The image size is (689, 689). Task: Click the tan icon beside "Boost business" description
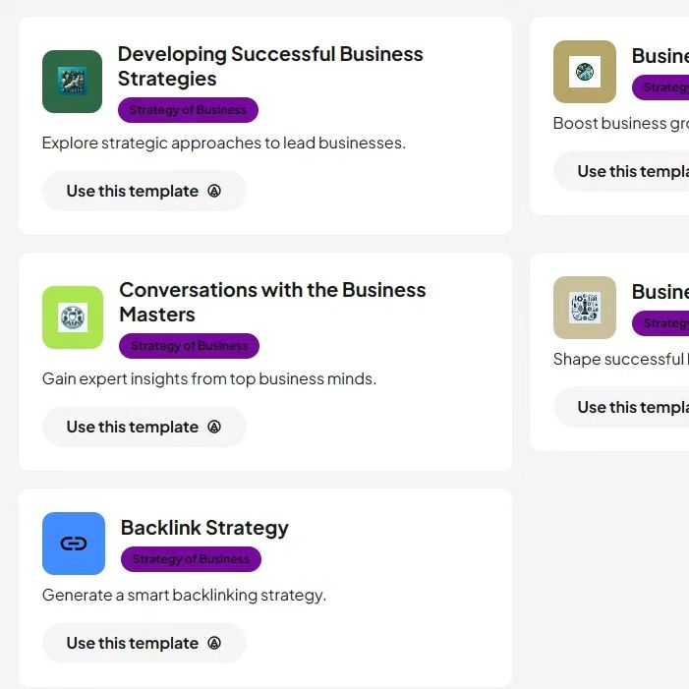(585, 72)
